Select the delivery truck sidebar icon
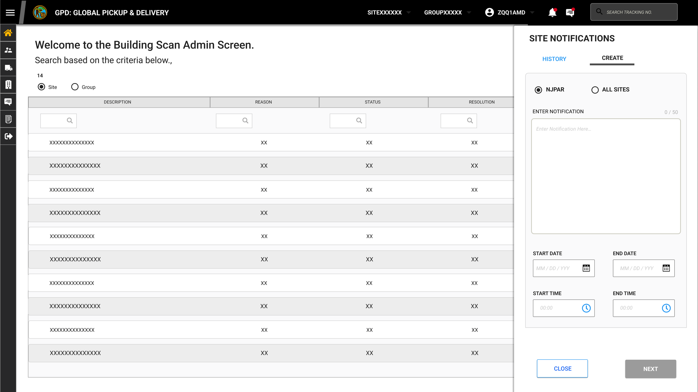 (8, 67)
